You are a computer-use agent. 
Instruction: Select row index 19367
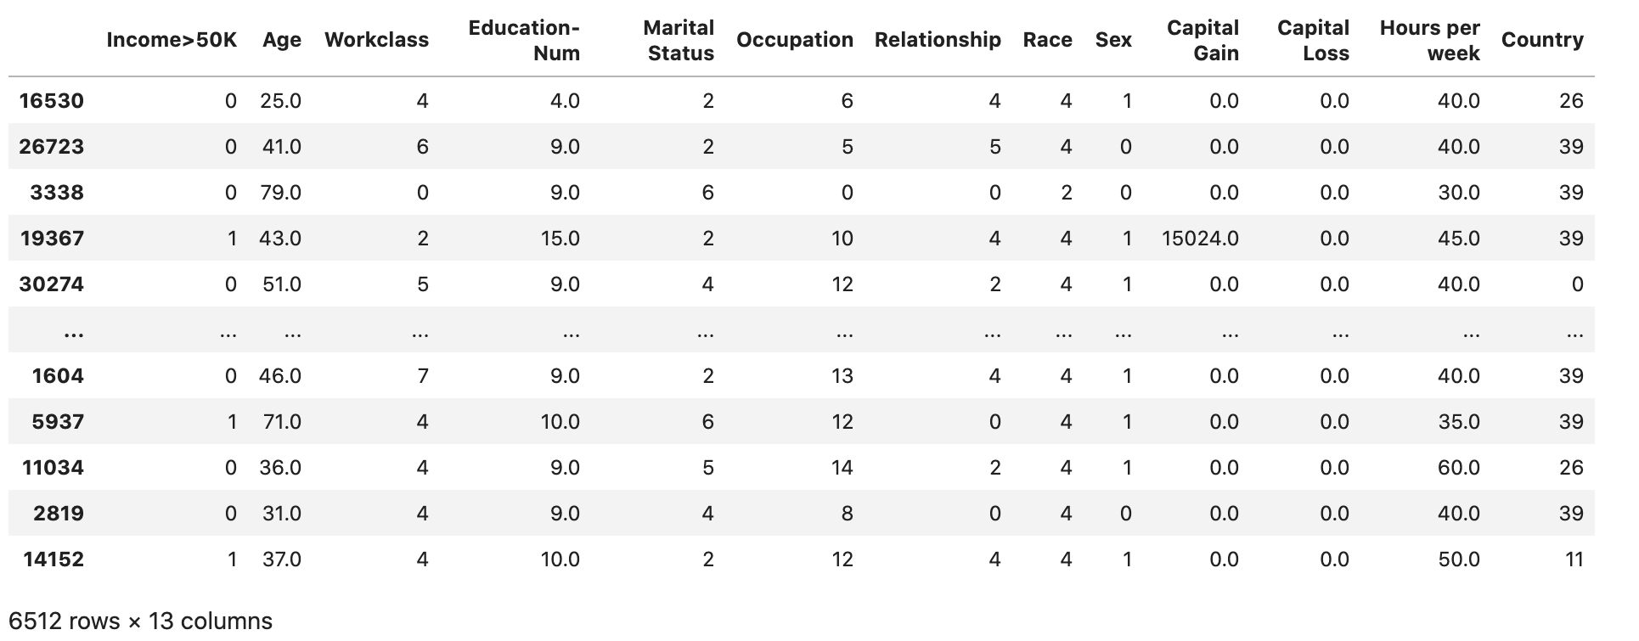coord(52,239)
